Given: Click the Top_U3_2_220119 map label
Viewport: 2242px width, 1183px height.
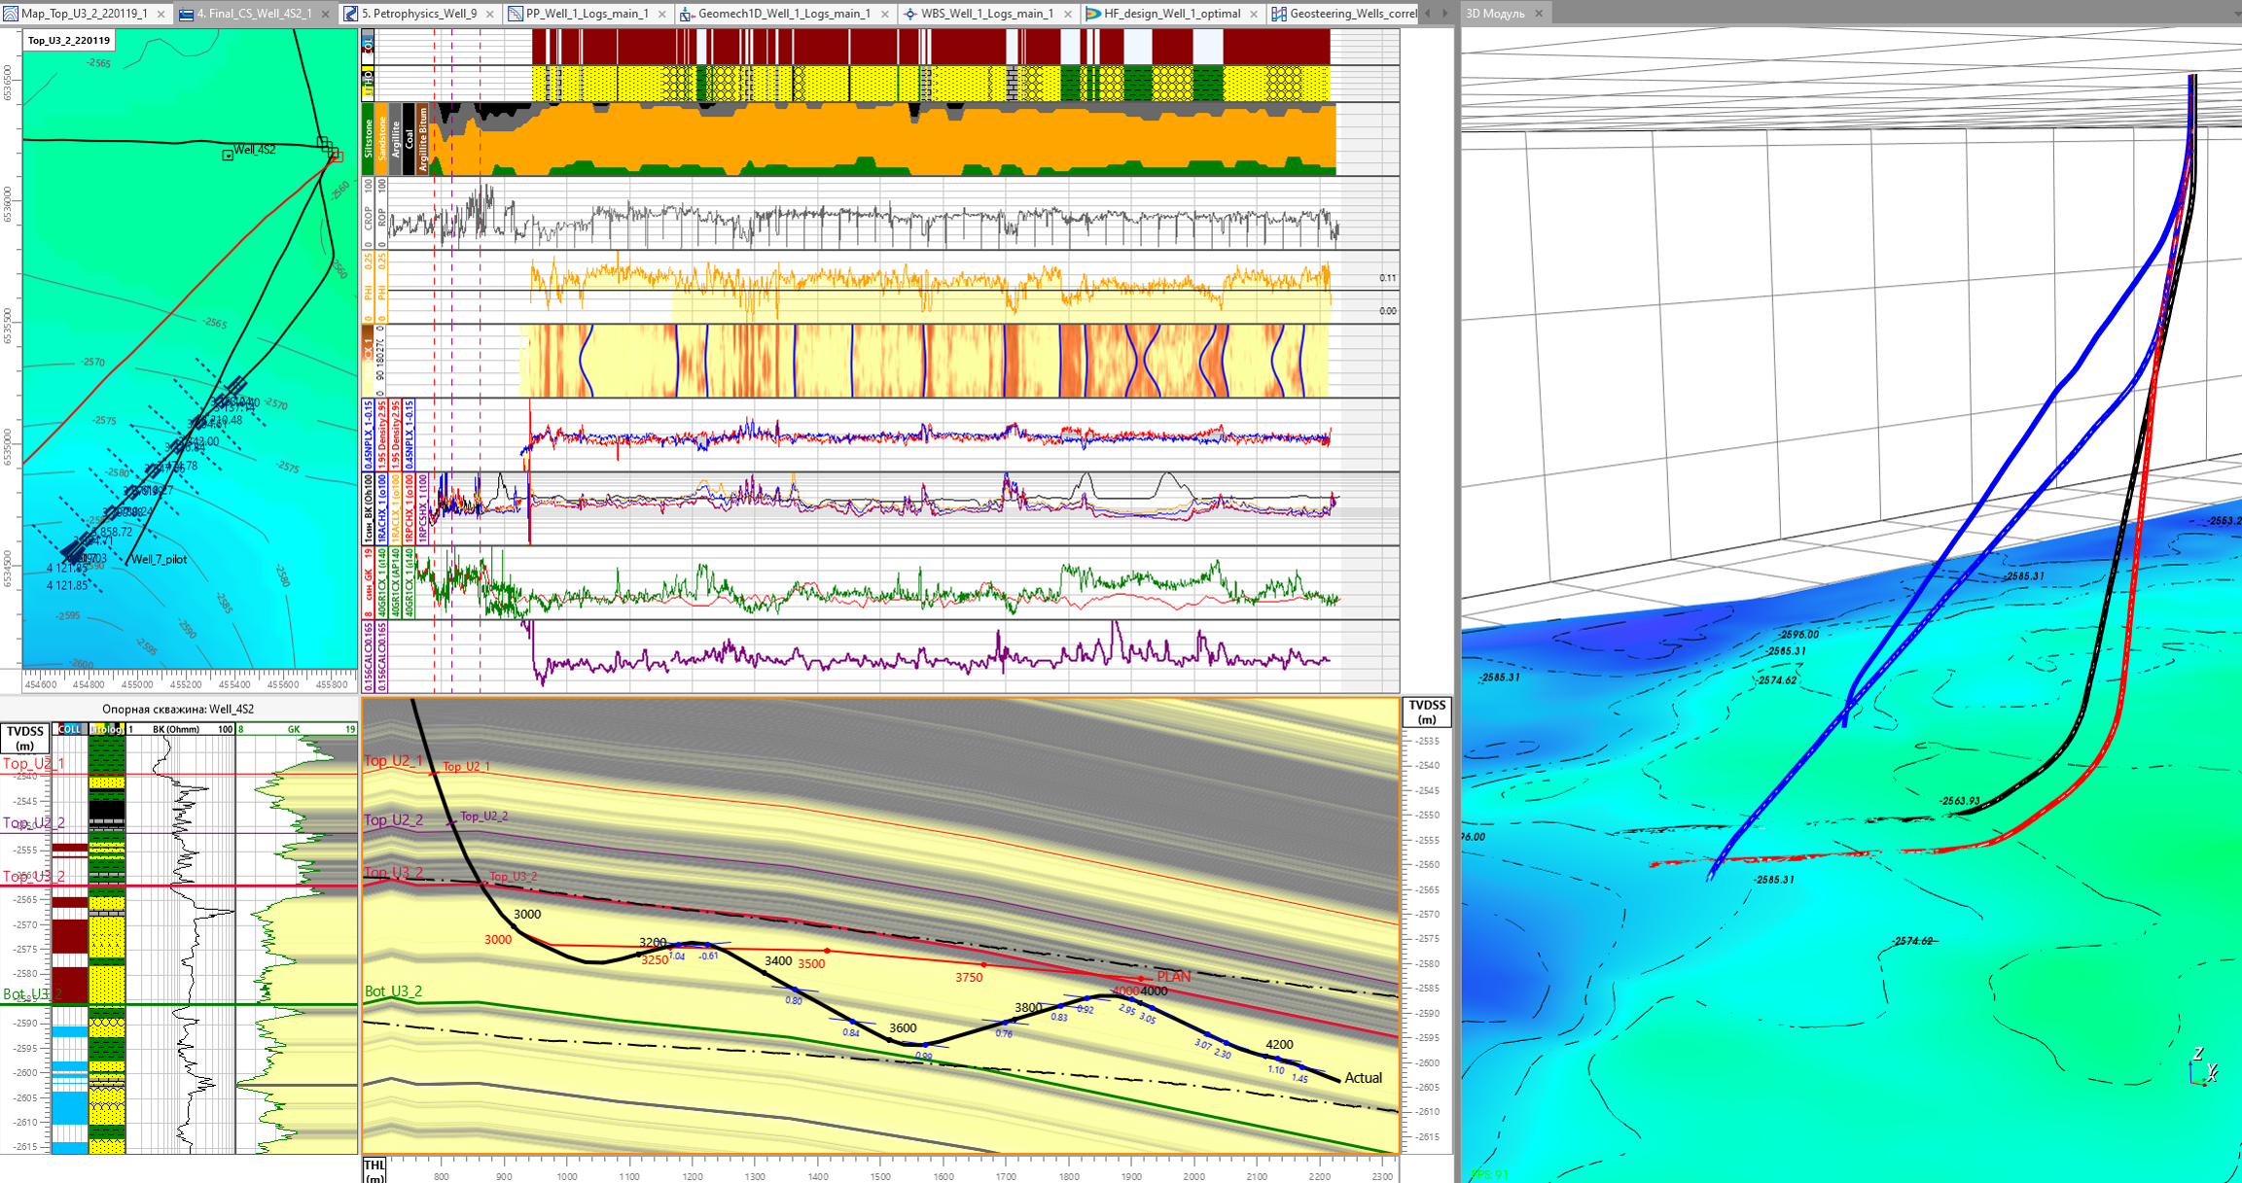Looking at the screenshot, I should click(x=69, y=40).
